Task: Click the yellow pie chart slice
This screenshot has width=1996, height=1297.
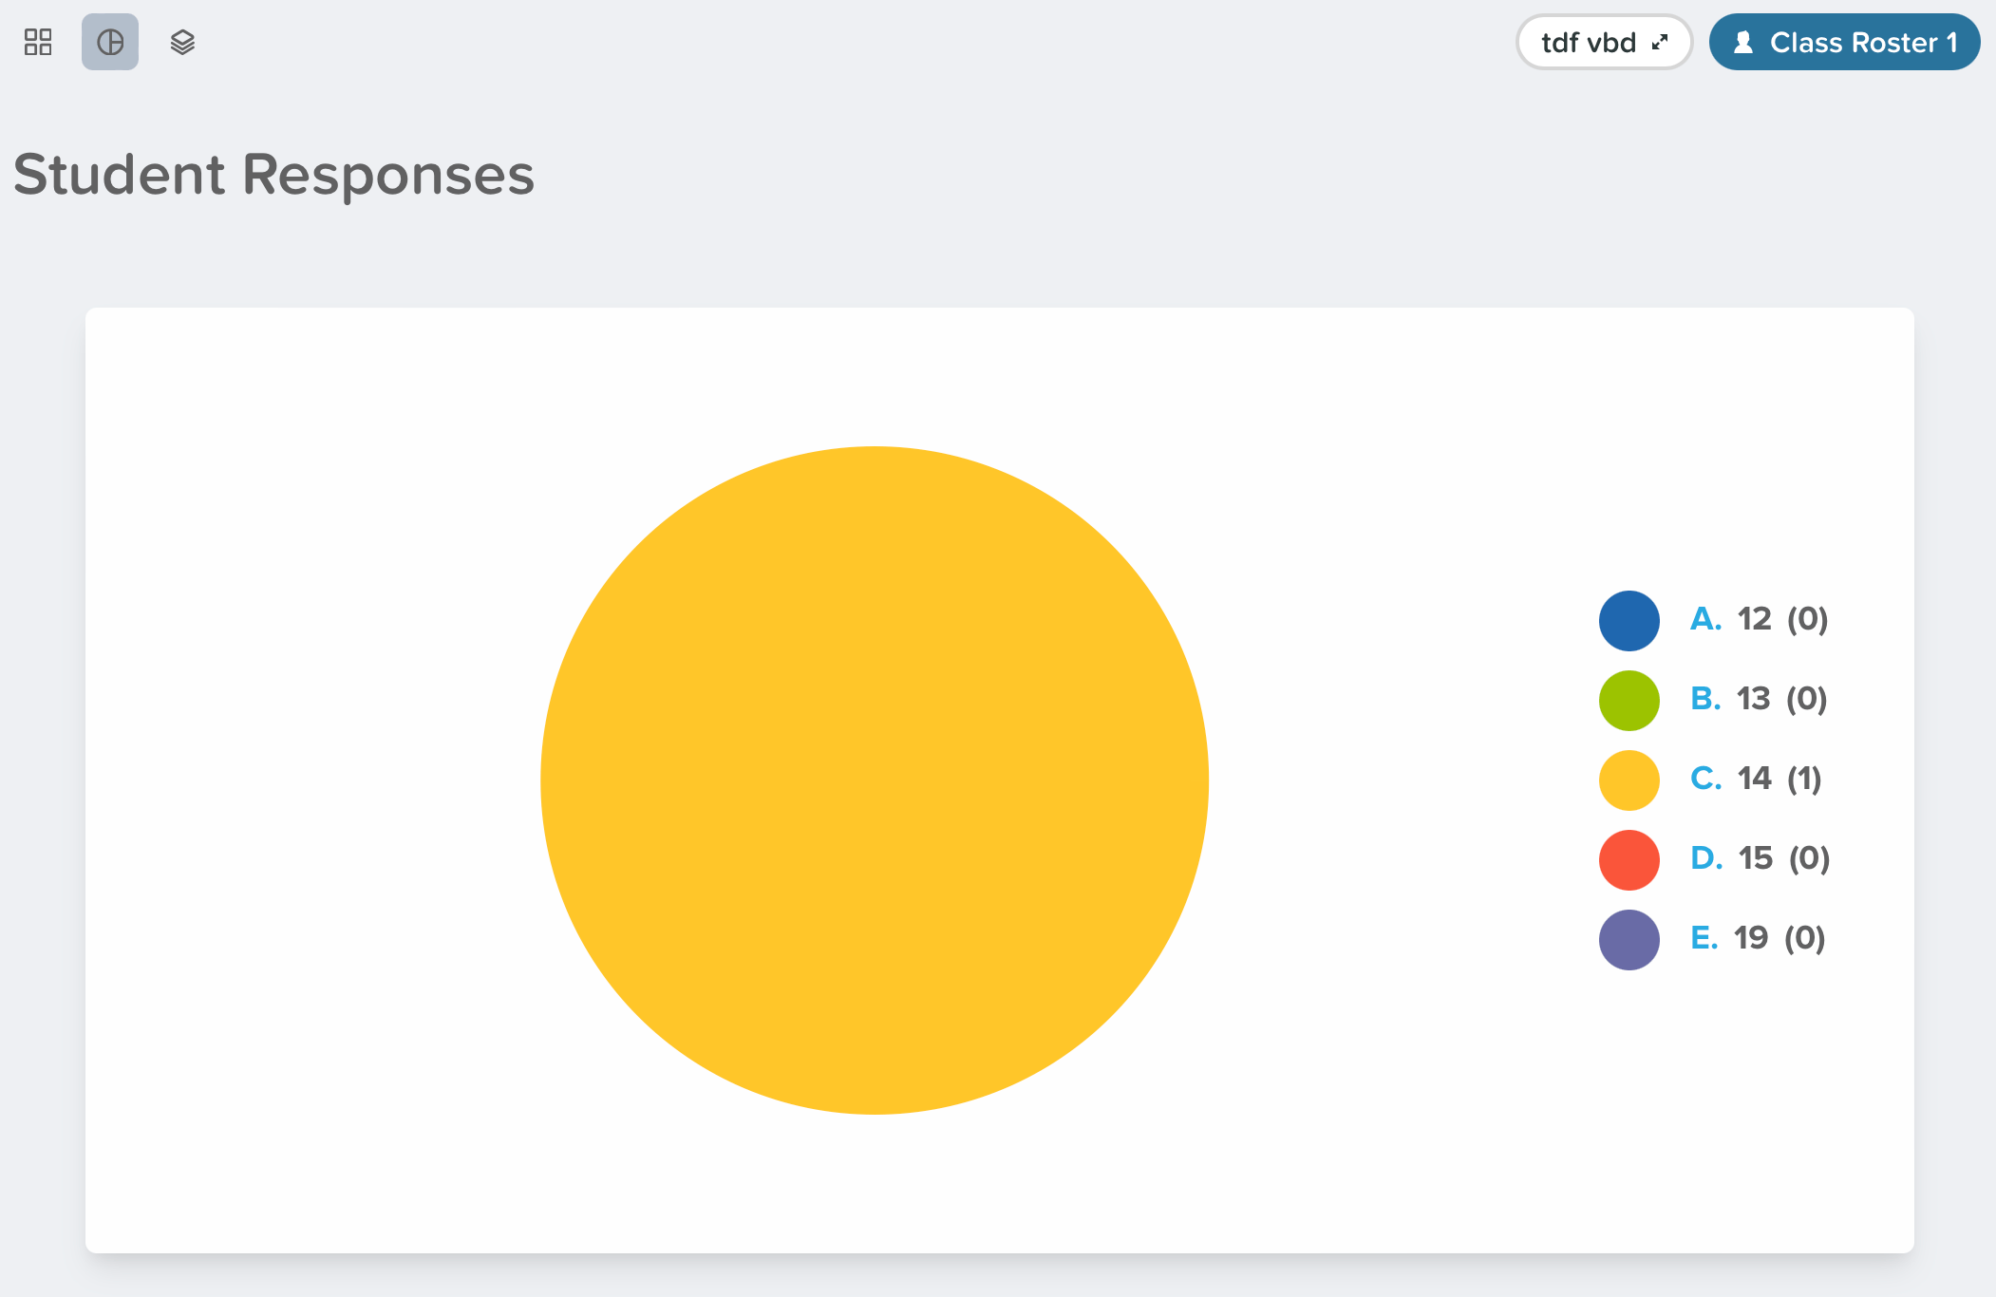Action: 875,780
